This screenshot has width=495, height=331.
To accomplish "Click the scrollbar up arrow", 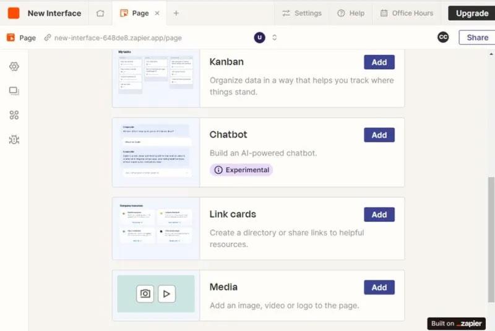I will pyautogui.click(x=491, y=54).
